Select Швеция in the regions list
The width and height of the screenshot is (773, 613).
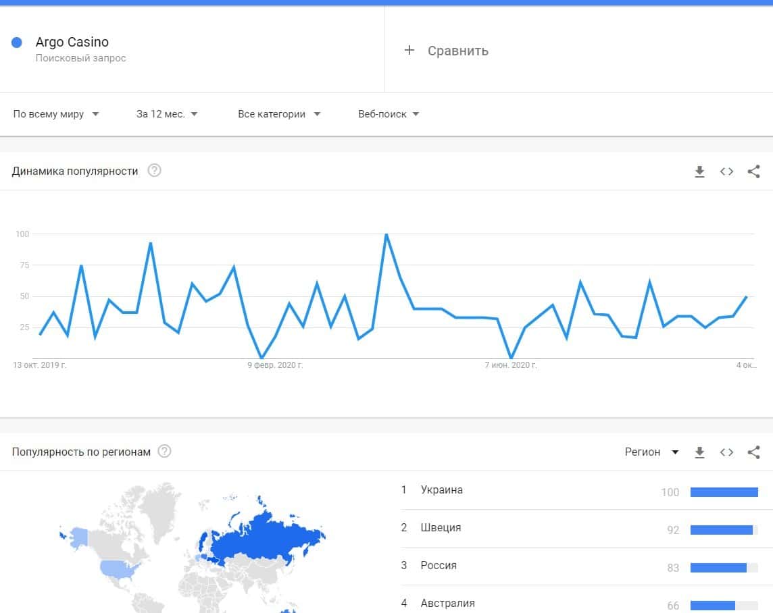441,528
